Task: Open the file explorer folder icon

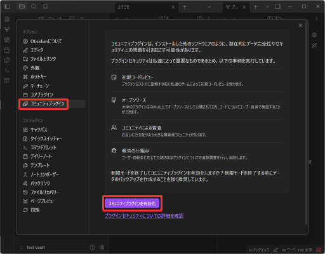Action: [x=22, y=6]
